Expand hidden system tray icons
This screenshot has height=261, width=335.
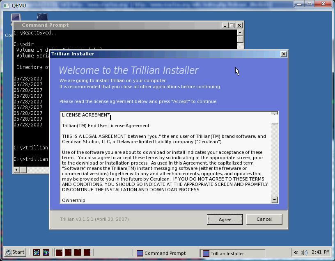(x=295, y=252)
